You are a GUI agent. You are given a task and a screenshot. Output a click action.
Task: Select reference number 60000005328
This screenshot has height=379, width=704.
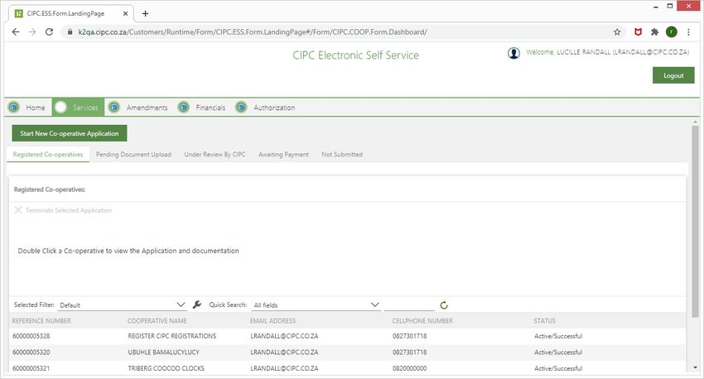[31, 336]
